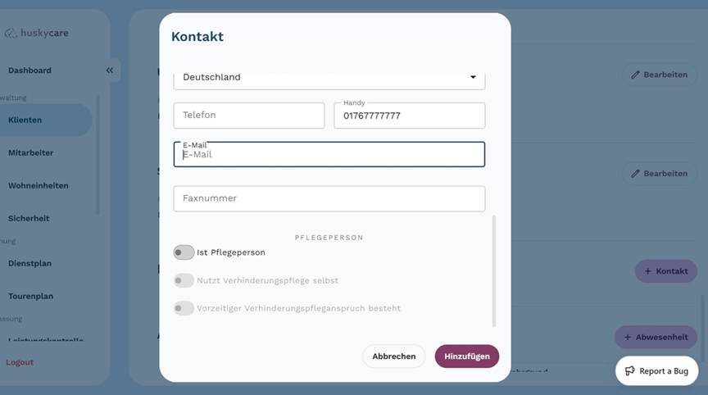This screenshot has width=708, height=395.
Task: Click the megaphone icon on Report a Bug
Action: pos(630,371)
